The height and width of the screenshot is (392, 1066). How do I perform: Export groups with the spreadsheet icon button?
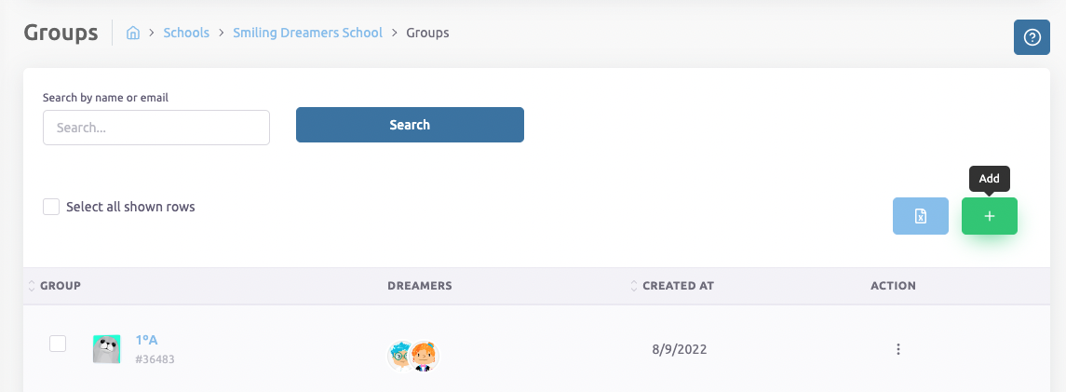[x=920, y=216]
